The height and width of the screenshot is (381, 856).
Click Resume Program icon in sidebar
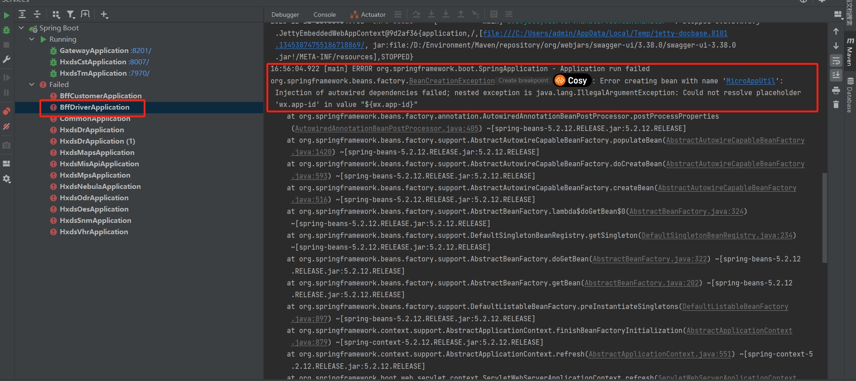tap(6, 77)
